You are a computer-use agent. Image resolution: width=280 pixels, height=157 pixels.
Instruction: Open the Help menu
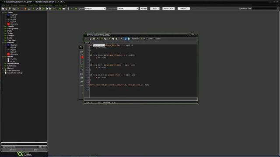point(65,5)
